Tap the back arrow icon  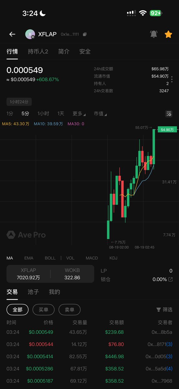12,34
